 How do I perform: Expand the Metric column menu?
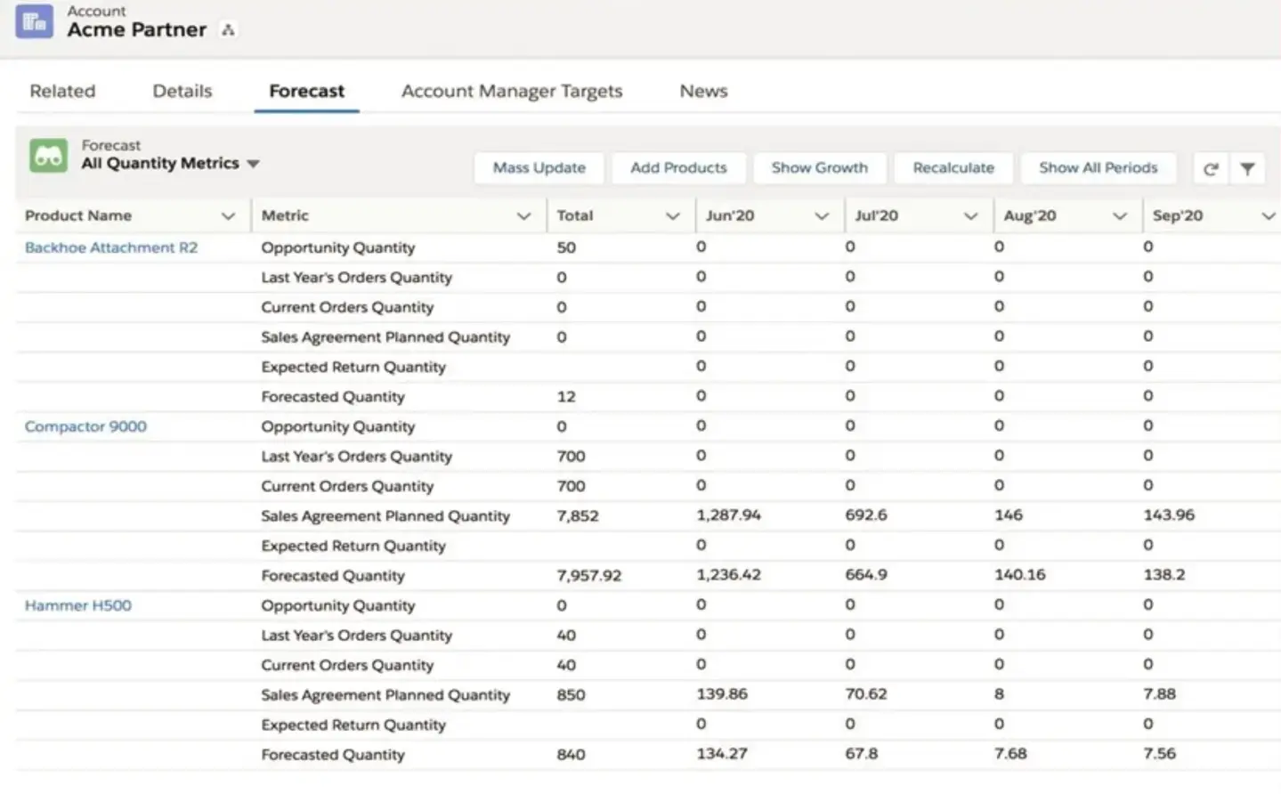[523, 215]
